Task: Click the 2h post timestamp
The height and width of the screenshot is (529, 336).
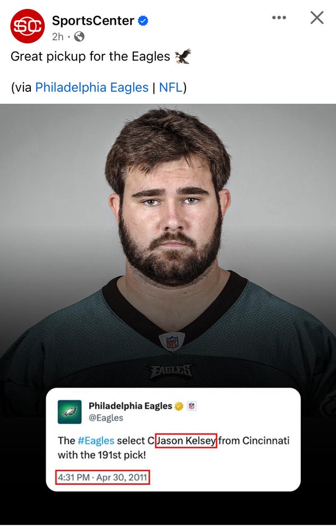Action: [58, 36]
